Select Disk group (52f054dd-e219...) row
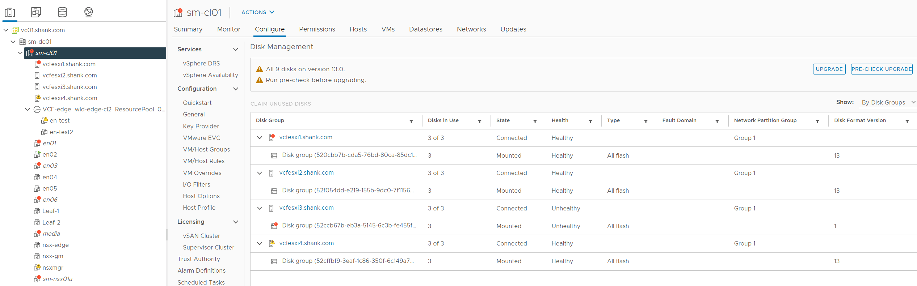This screenshot has height=286, width=917. [x=584, y=191]
